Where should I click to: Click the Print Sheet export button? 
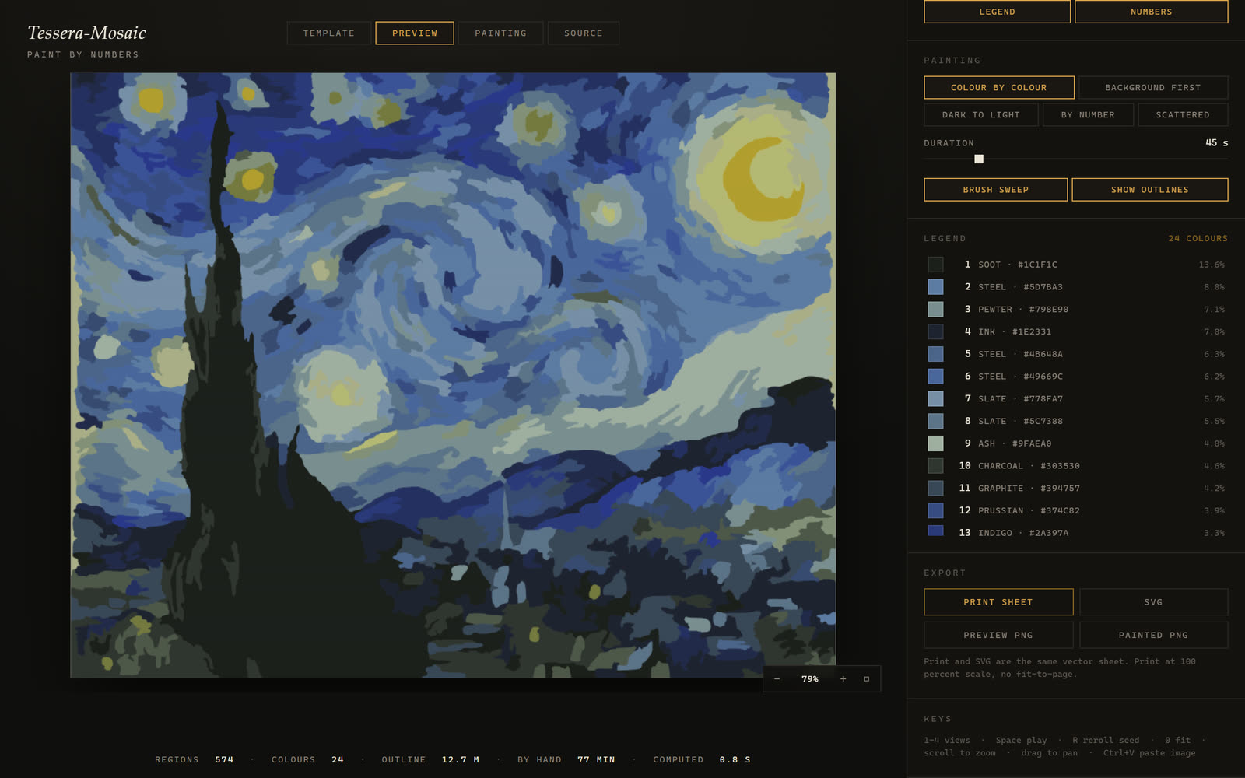[x=998, y=602]
